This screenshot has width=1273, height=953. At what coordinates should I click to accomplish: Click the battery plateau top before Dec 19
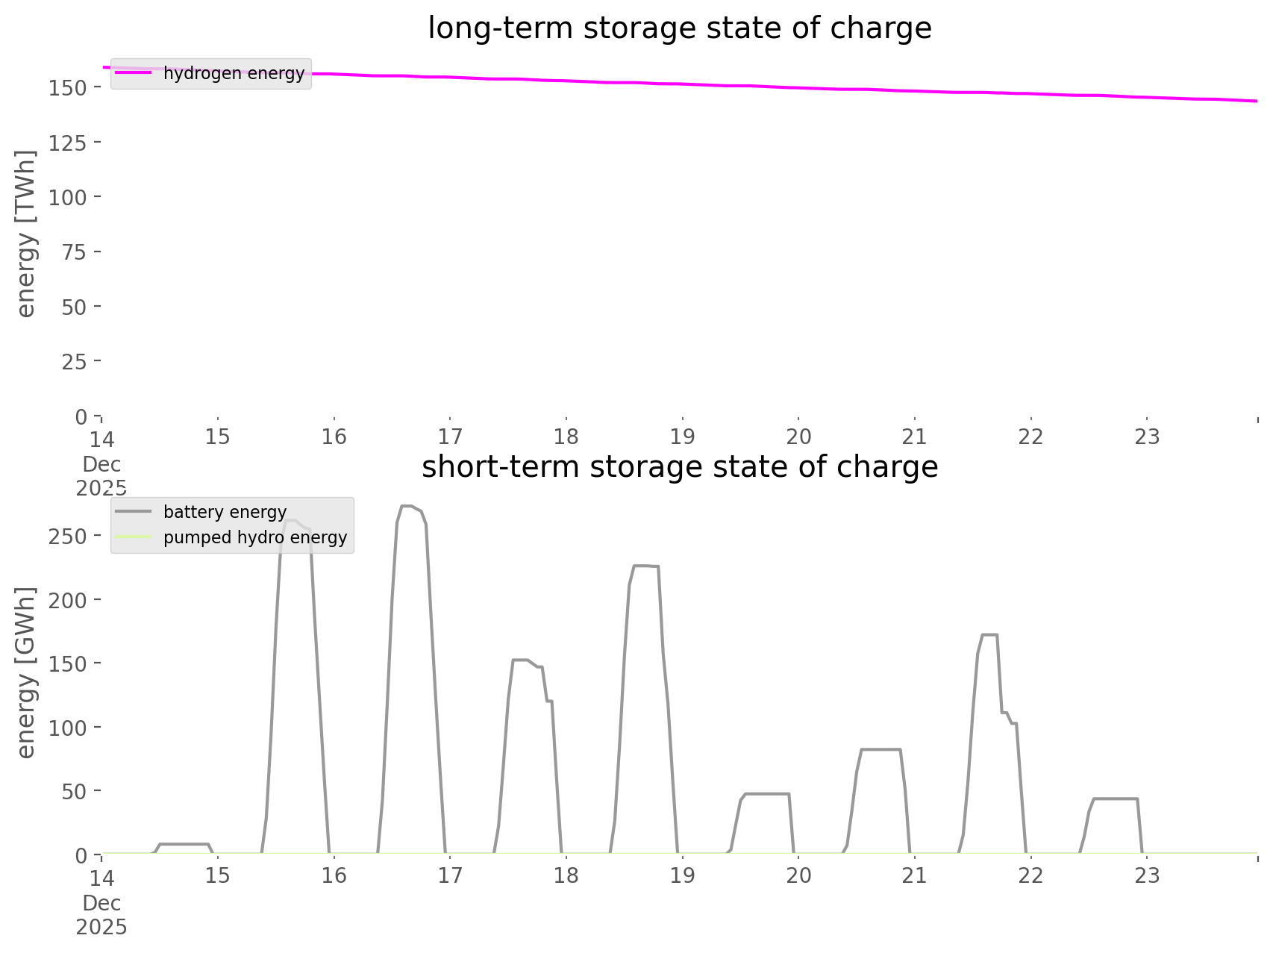coord(645,566)
